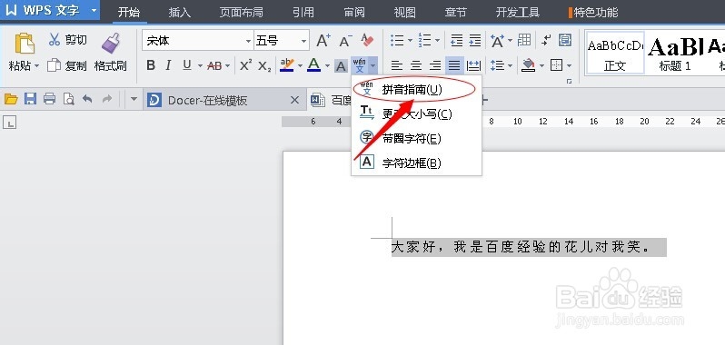Open dropdown arrow beside the wén icon
Image resolution: width=725 pixels, height=345 pixels.
(372, 66)
